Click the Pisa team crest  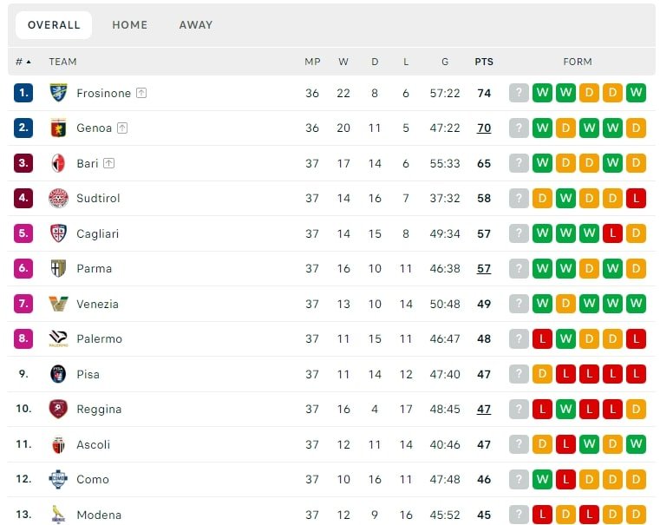[x=59, y=374]
